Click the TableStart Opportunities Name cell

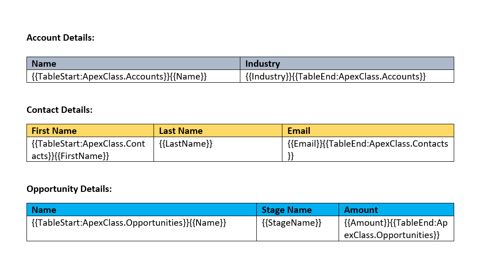[x=142, y=228]
